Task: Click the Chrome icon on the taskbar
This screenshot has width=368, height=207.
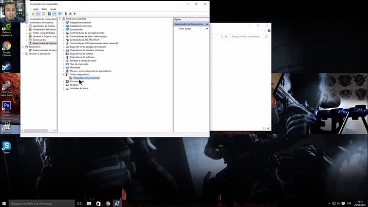Action: 108,204
